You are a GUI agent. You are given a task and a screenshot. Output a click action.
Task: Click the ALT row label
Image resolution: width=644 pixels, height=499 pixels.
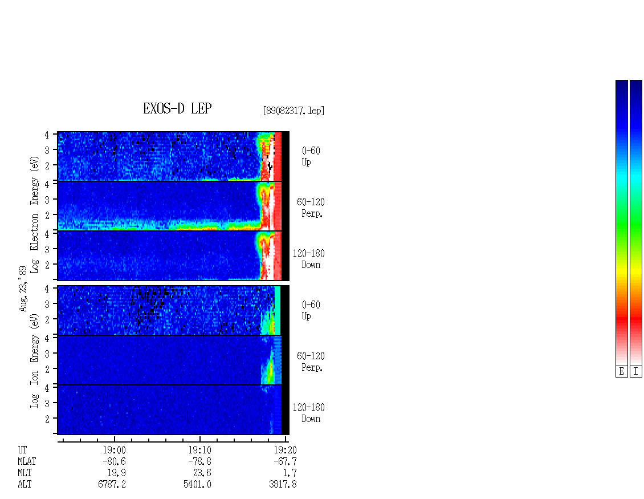(x=25, y=484)
